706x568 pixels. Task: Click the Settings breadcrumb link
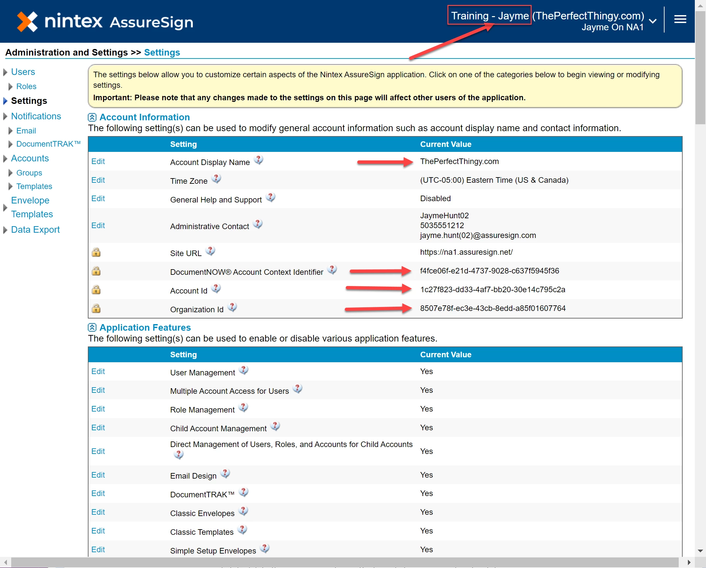pos(162,53)
